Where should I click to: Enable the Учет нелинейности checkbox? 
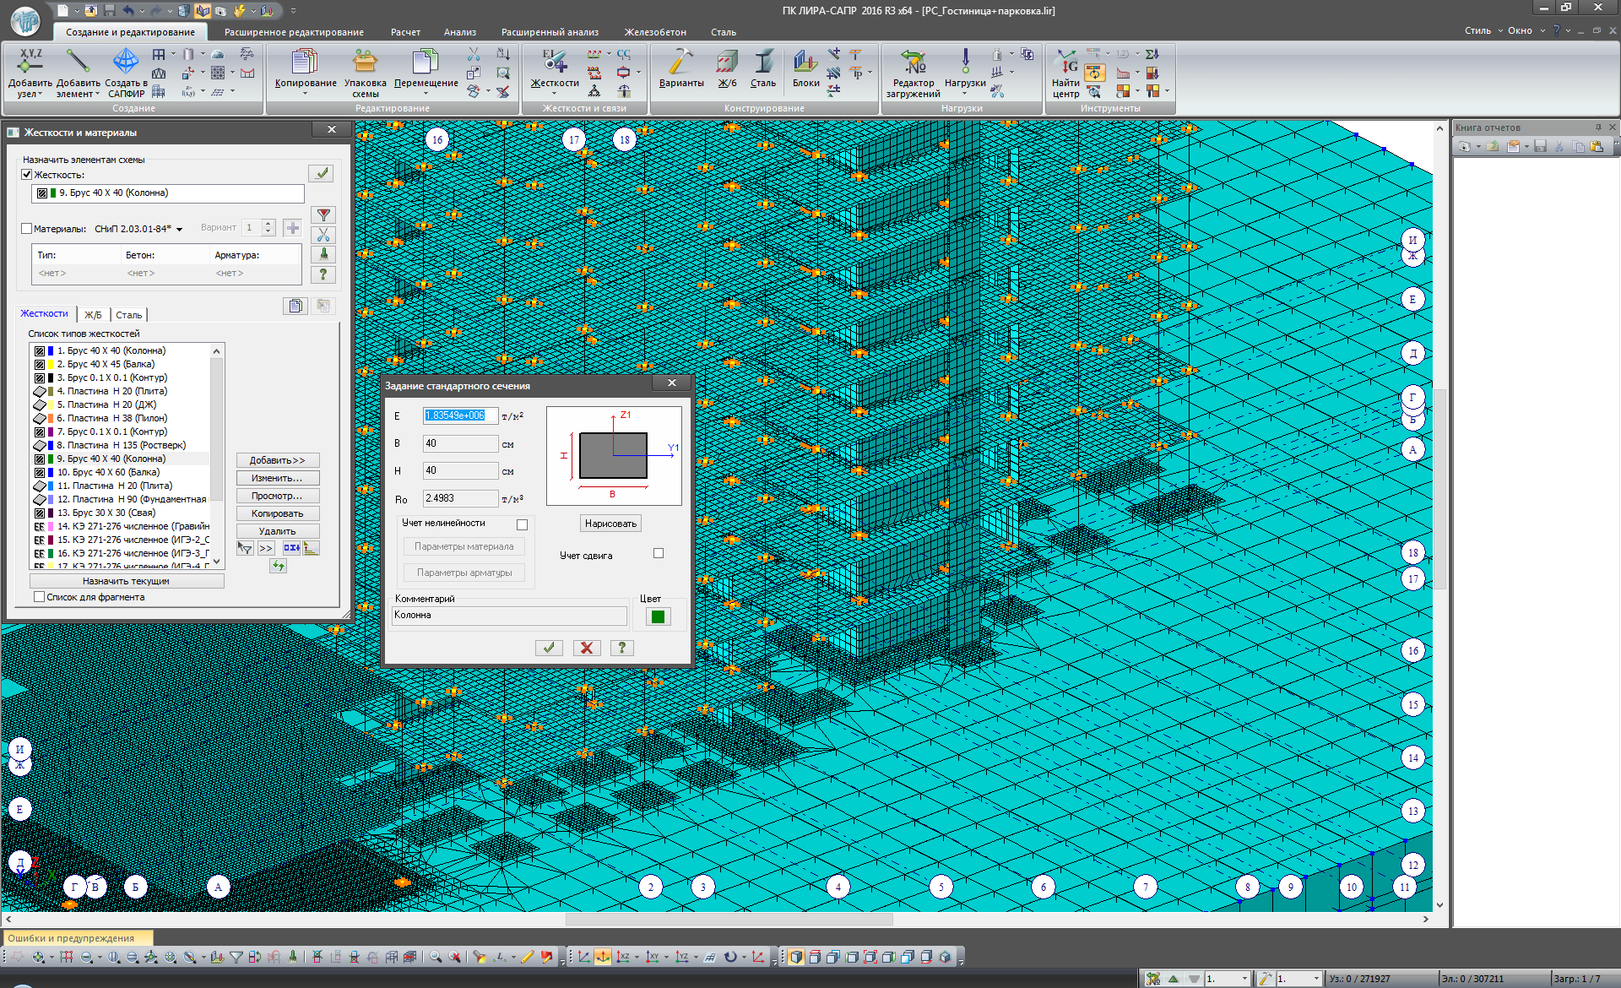click(x=522, y=524)
